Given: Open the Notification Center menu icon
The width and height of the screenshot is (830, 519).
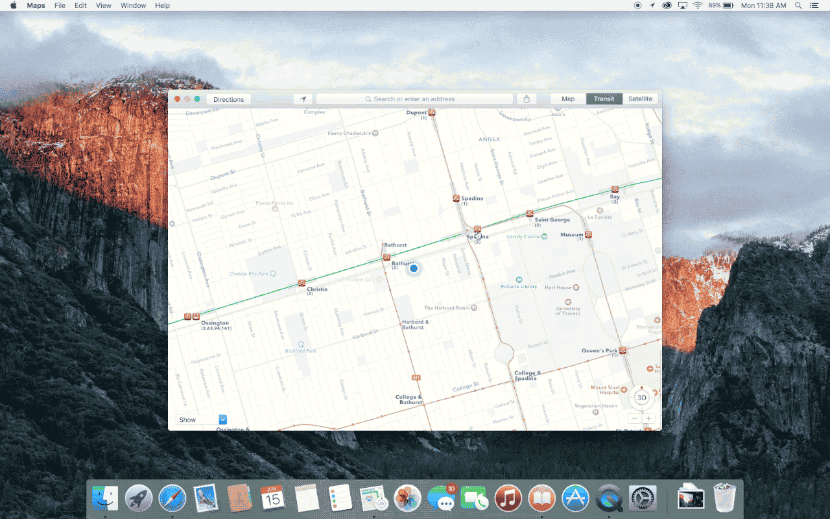Looking at the screenshot, I should pos(814,5).
